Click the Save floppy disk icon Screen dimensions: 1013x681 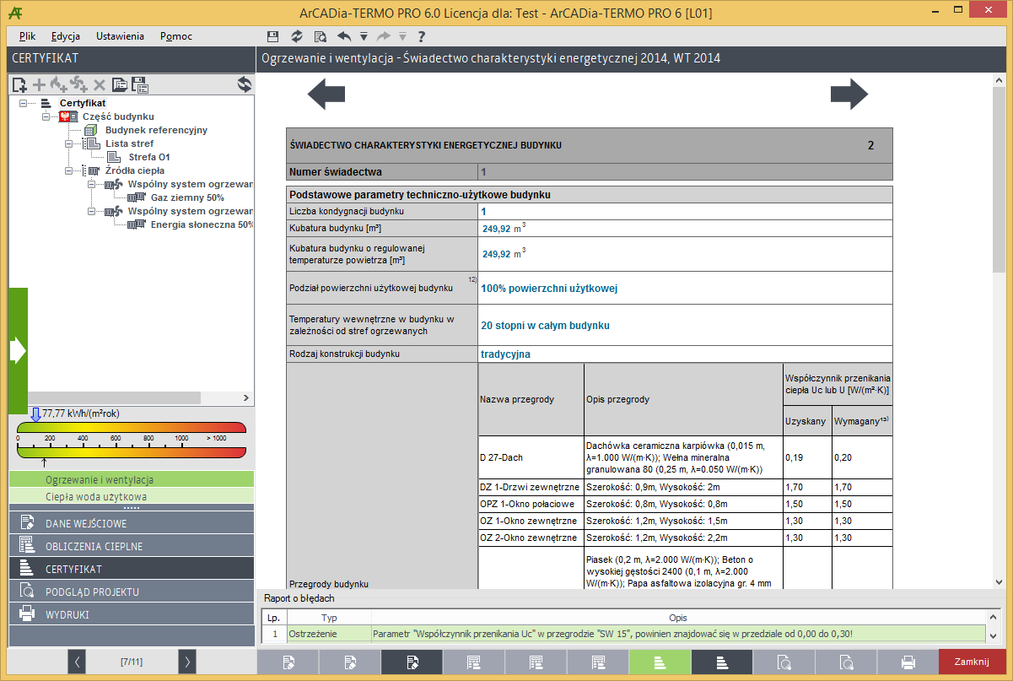tap(272, 36)
